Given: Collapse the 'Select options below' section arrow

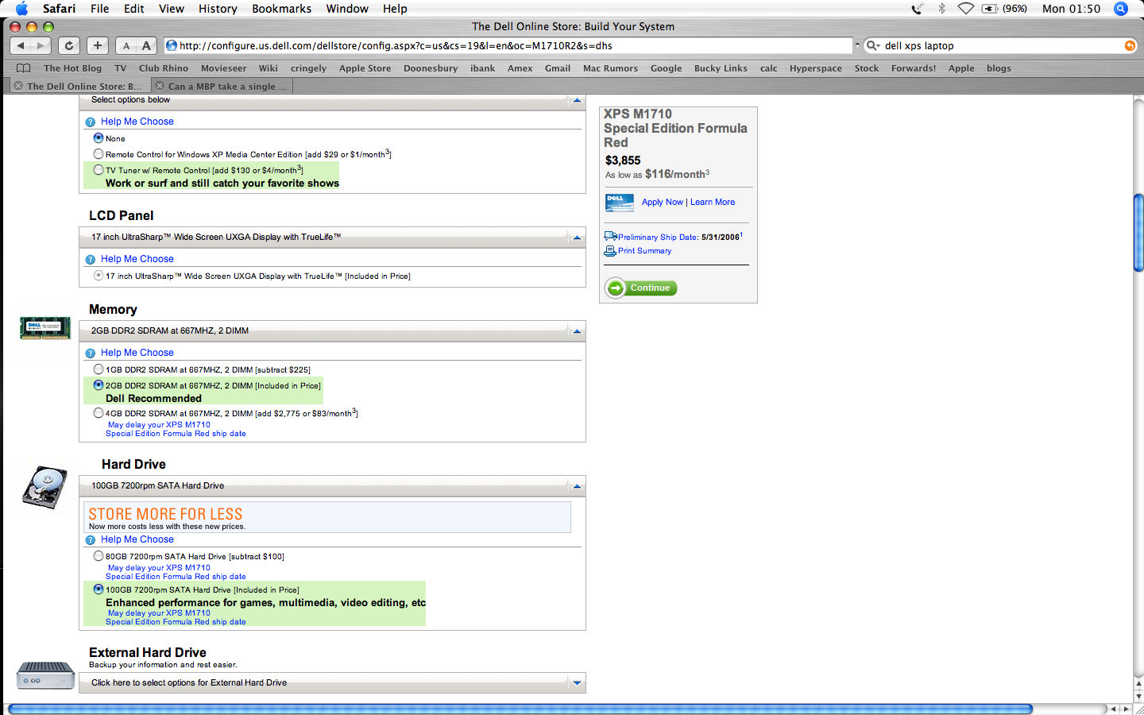Looking at the screenshot, I should click(x=578, y=100).
